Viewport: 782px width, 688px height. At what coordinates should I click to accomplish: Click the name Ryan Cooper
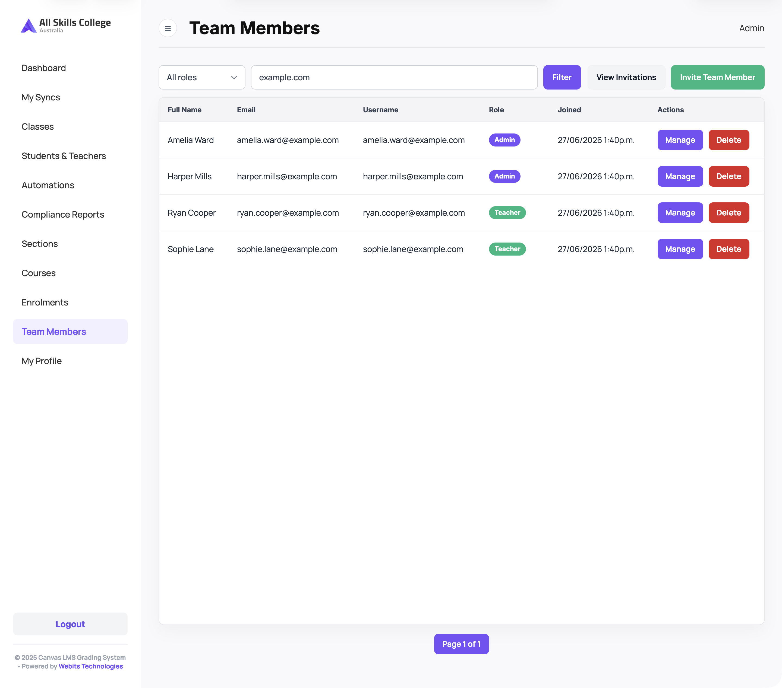coord(191,212)
